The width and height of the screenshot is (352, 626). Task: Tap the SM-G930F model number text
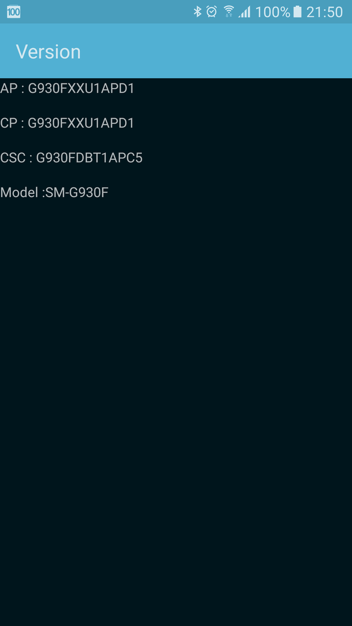[77, 192]
